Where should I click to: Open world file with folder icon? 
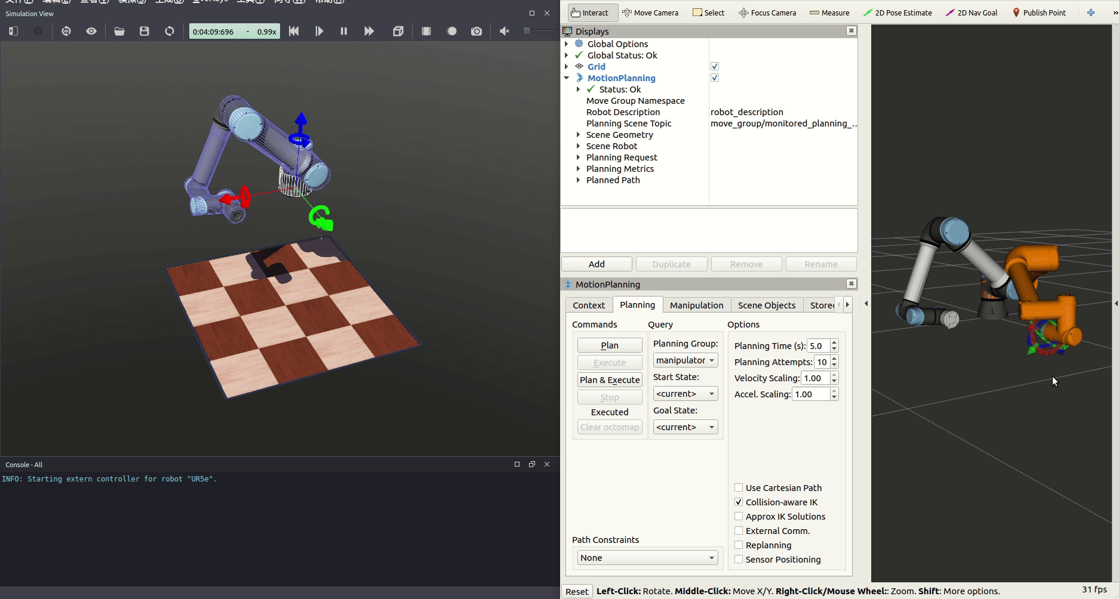pyautogui.click(x=119, y=31)
